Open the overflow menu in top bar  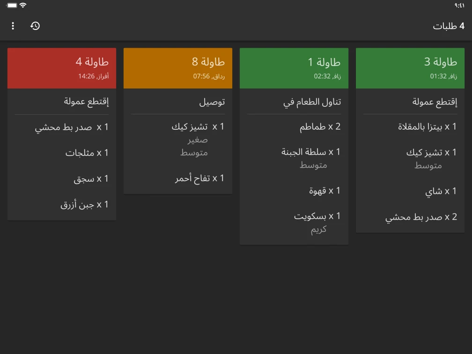pos(13,26)
